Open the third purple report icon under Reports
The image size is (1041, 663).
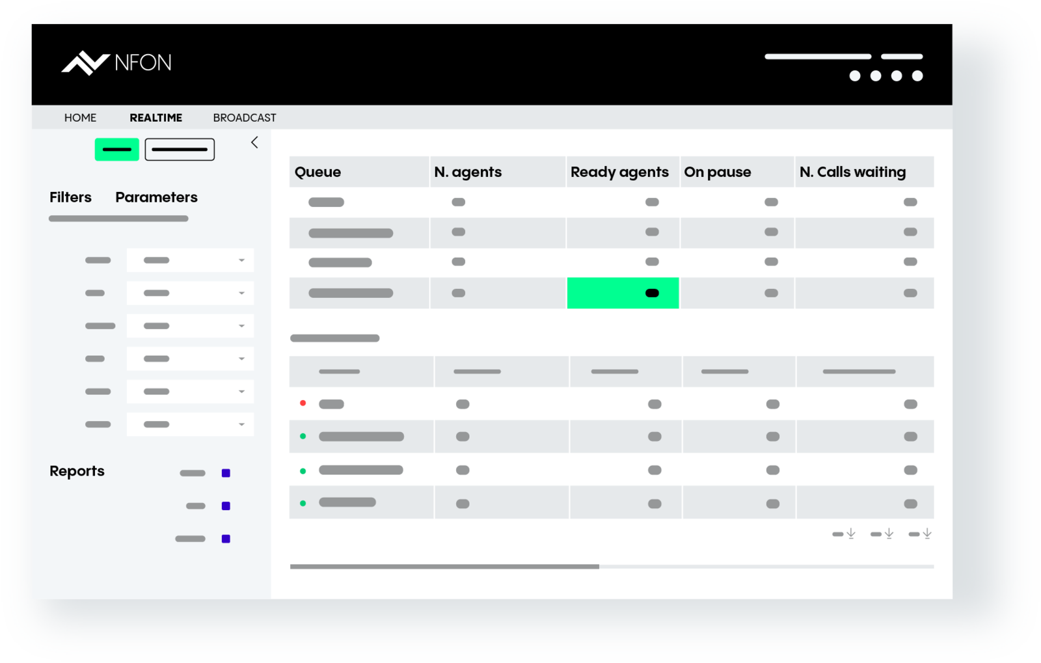(x=226, y=539)
